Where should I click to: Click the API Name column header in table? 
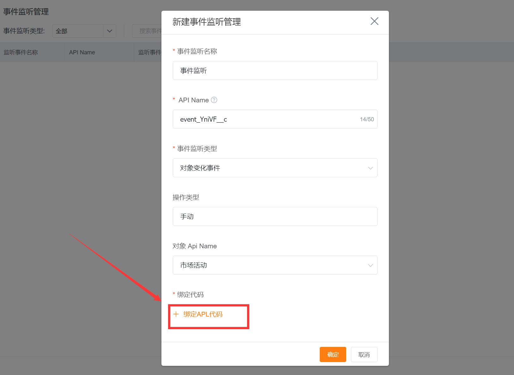click(82, 52)
